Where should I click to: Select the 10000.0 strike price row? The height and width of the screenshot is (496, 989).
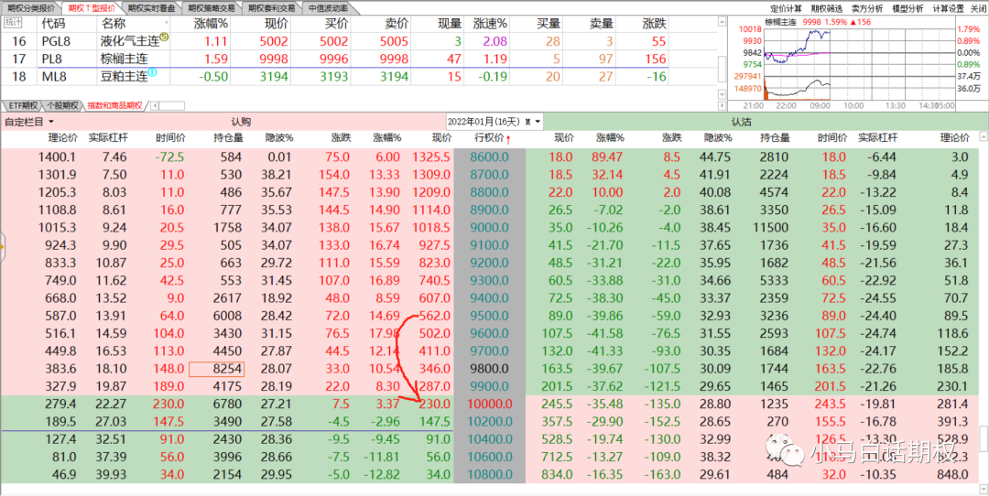coord(490,404)
